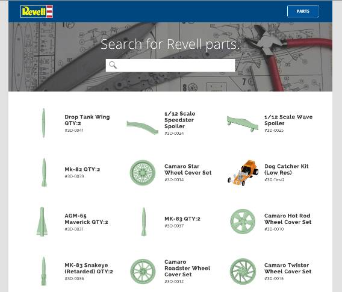View Camaro Roadster Wheel Cover image
Viewport: 342px width, 292px height.
(x=143, y=272)
